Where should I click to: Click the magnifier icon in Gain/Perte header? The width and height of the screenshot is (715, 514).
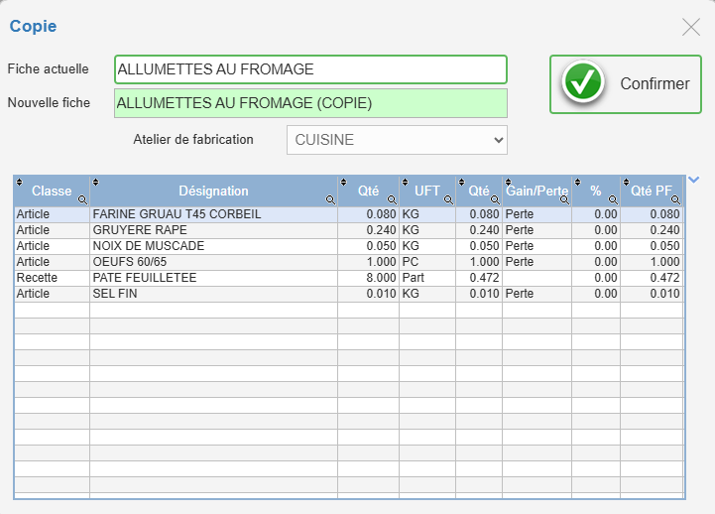[x=564, y=199]
